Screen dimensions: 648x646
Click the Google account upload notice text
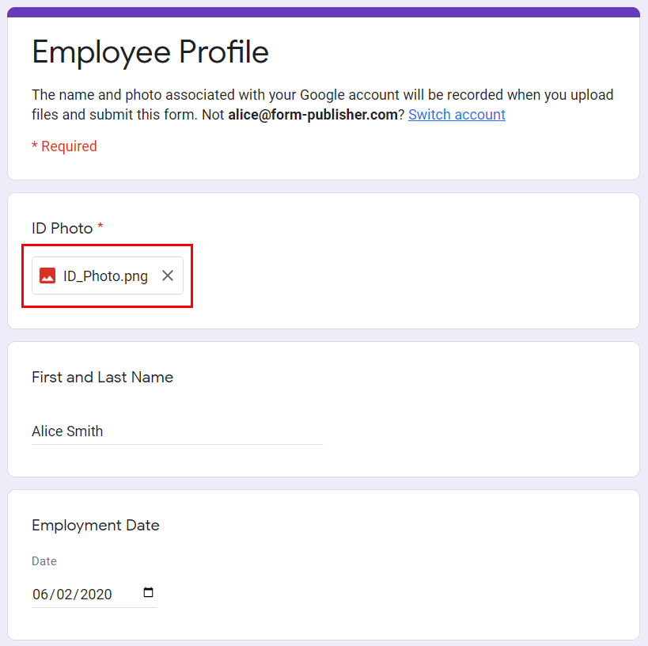[x=322, y=104]
